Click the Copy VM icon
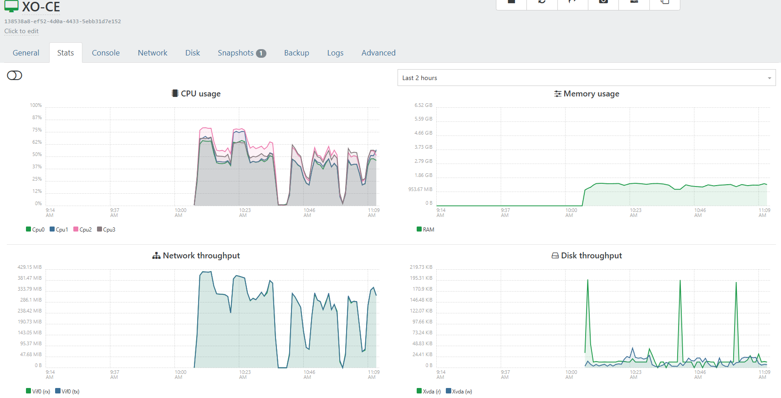Image resolution: width=781 pixels, height=398 pixels. pos(665,2)
